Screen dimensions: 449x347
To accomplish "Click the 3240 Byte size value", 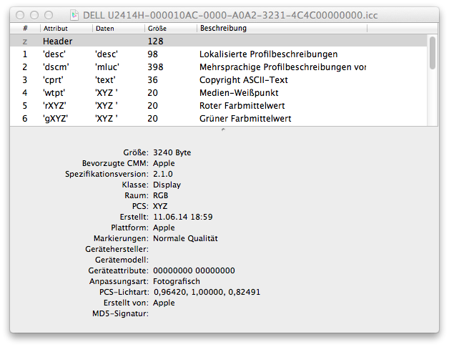I will [172, 152].
